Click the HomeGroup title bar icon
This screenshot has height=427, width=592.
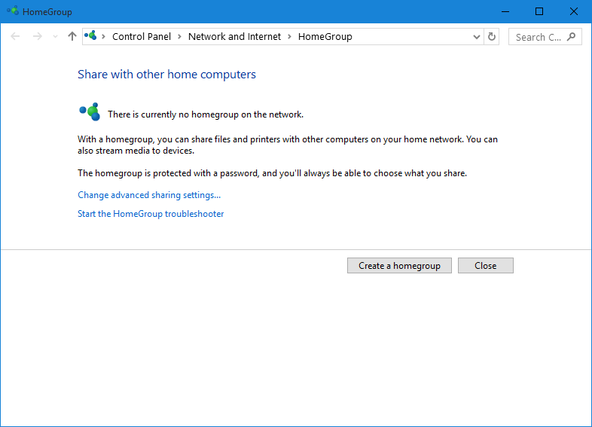click(x=13, y=11)
